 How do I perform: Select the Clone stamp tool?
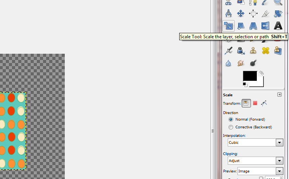pos(253,51)
